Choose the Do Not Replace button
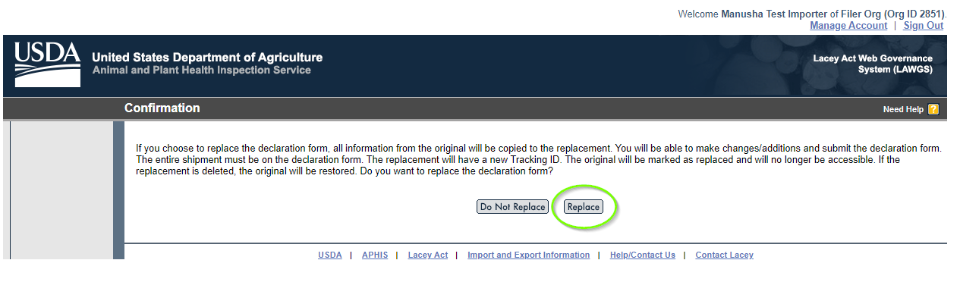 coord(512,207)
